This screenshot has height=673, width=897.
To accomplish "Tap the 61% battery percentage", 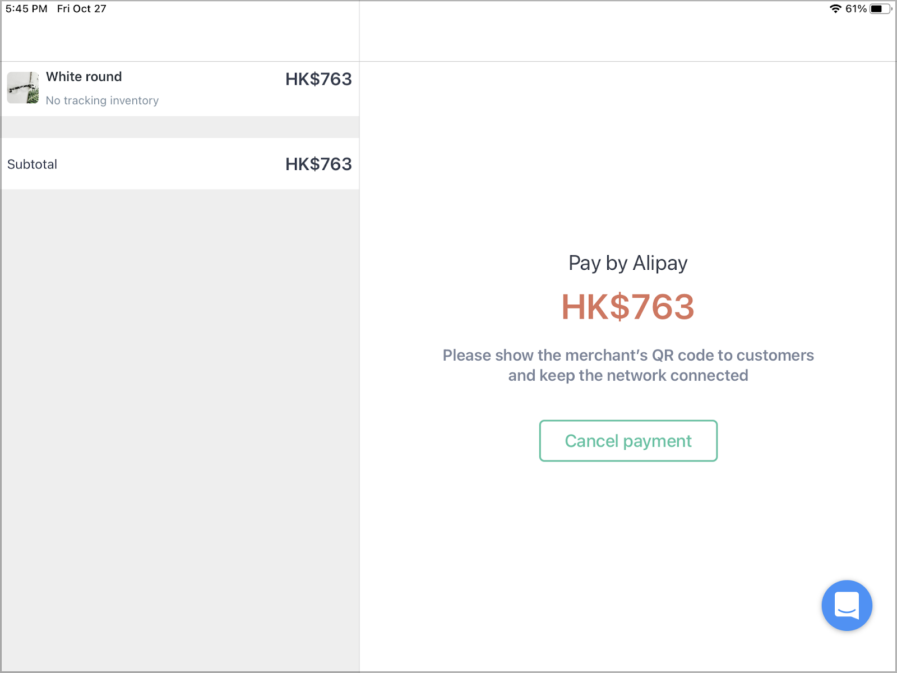I will (x=856, y=8).
